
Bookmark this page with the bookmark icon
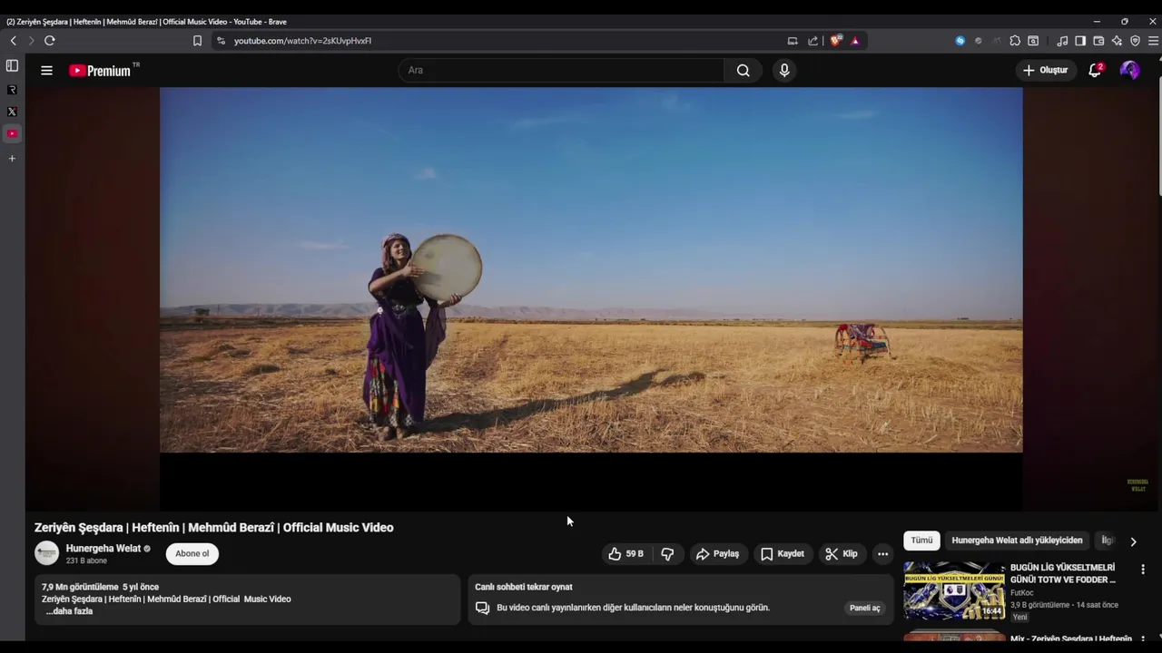(x=197, y=41)
